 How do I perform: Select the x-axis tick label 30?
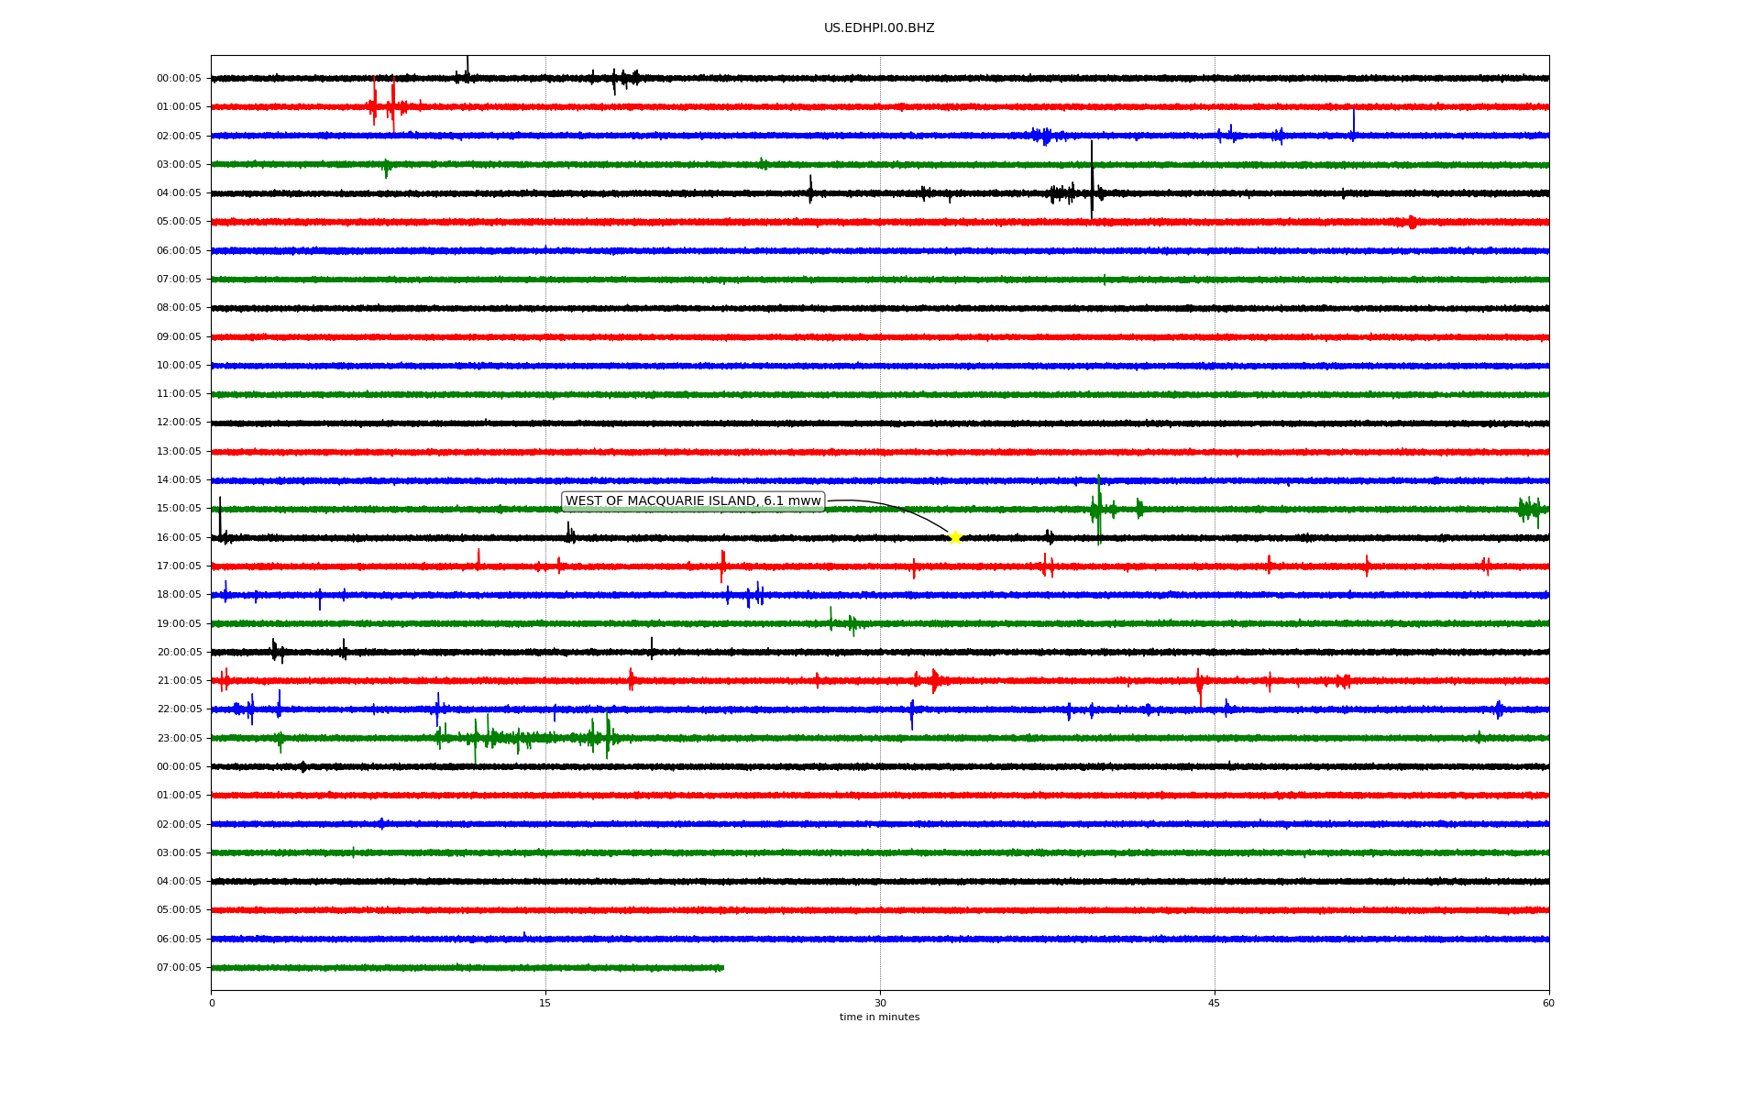click(x=880, y=1003)
